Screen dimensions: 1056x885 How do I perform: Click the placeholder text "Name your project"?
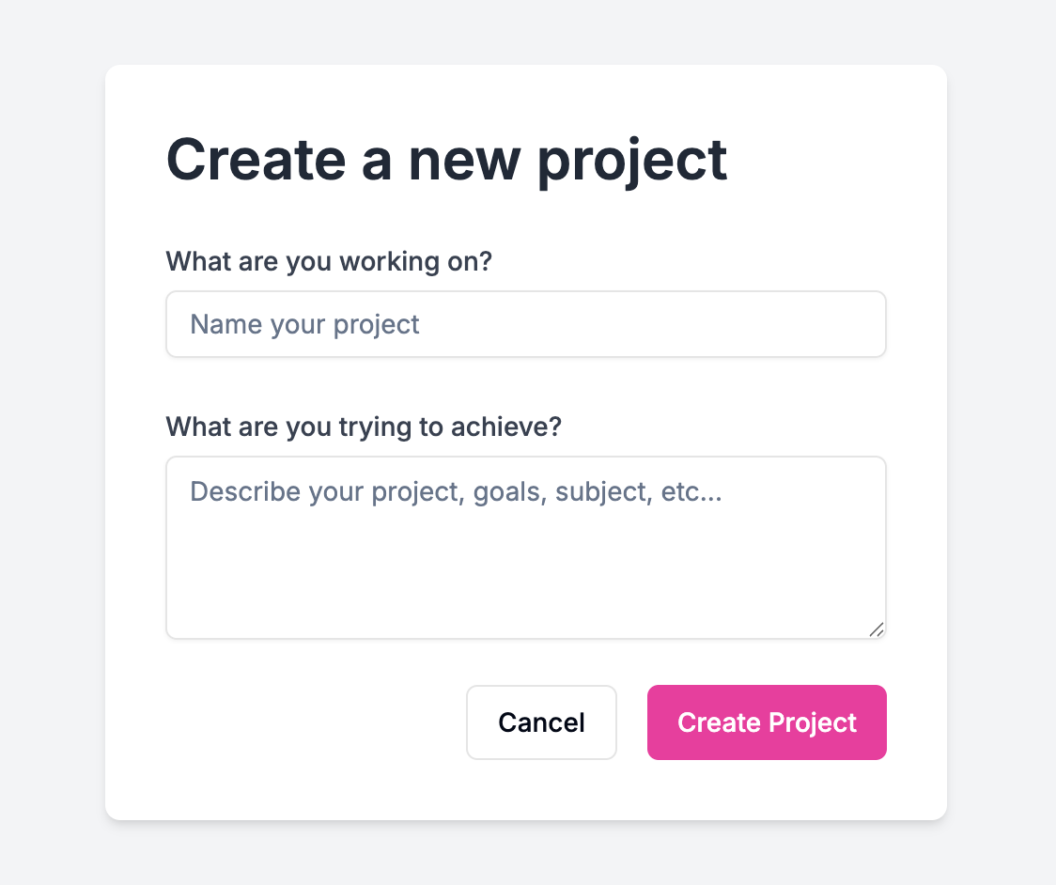point(304,323)
